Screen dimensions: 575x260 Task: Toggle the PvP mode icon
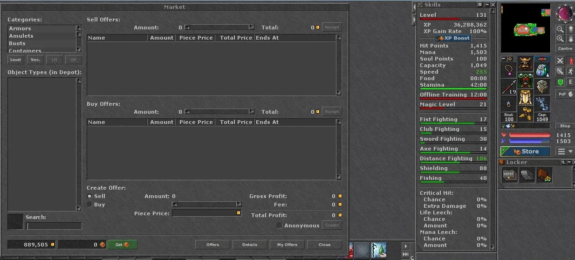click(x=565, y=94)
